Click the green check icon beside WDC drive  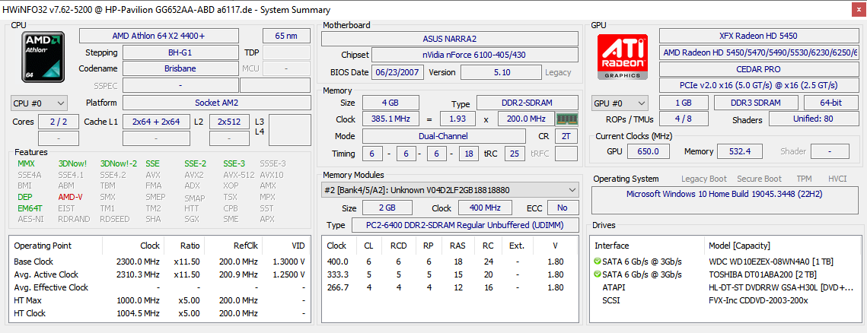[x=598, y=262]
